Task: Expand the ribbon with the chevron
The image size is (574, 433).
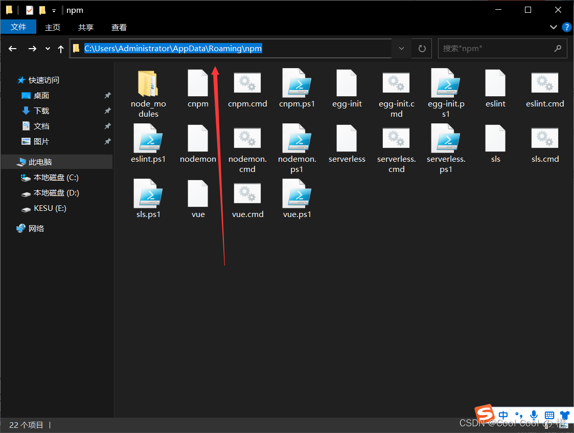Action: 553,27
